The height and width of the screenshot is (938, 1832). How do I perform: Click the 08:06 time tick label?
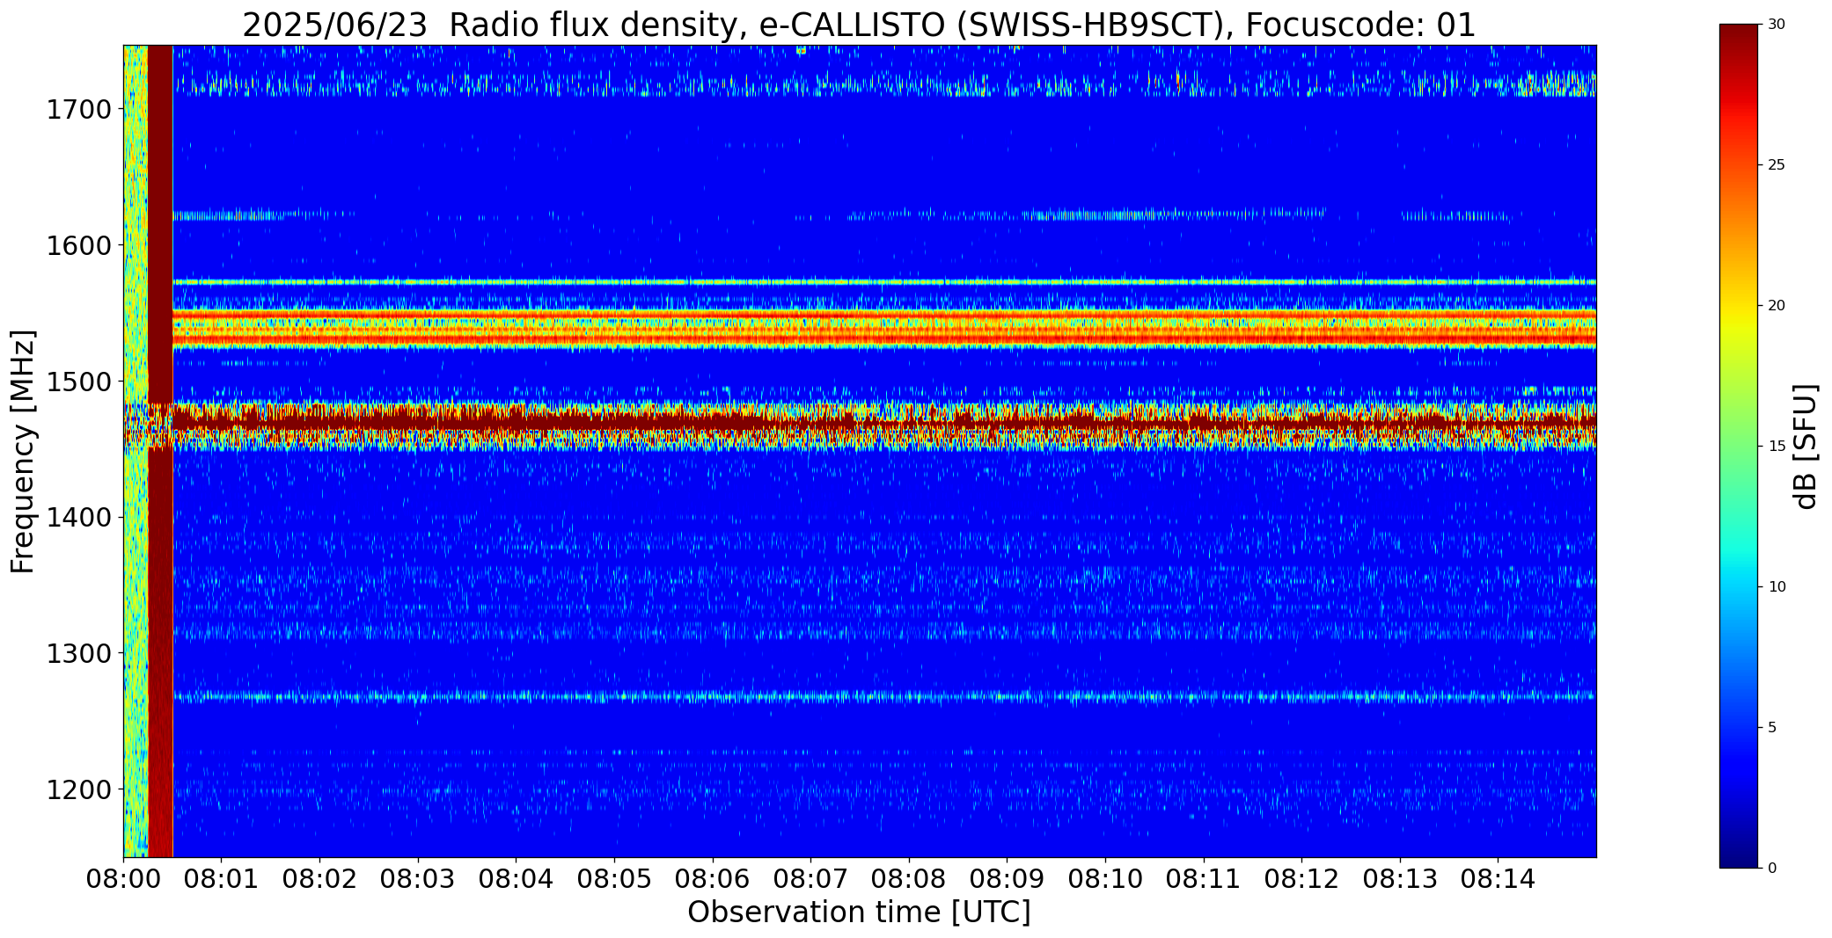point(713,878)
